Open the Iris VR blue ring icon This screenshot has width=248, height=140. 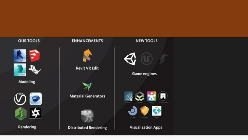click(133, 111)
